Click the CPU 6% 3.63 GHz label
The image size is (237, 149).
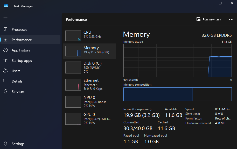pos(92,37)
